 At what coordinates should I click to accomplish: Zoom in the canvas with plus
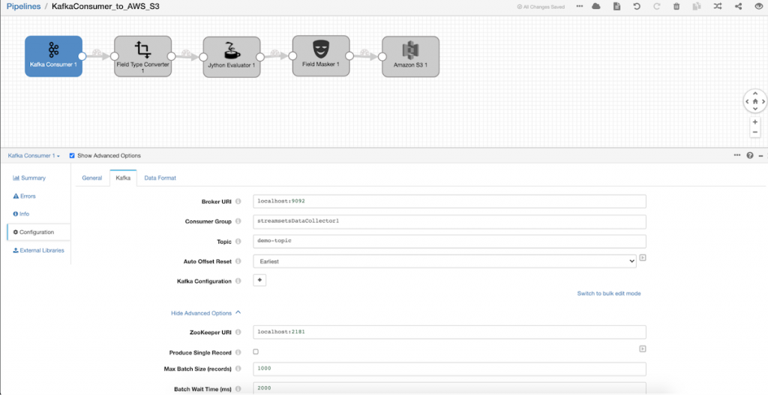[755, 122]
